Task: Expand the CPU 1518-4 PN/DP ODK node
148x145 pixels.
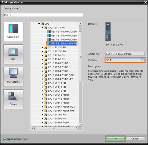Action: pos(42,75)
